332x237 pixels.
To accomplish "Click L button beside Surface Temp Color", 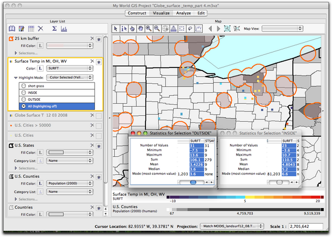I will (40, 68).
